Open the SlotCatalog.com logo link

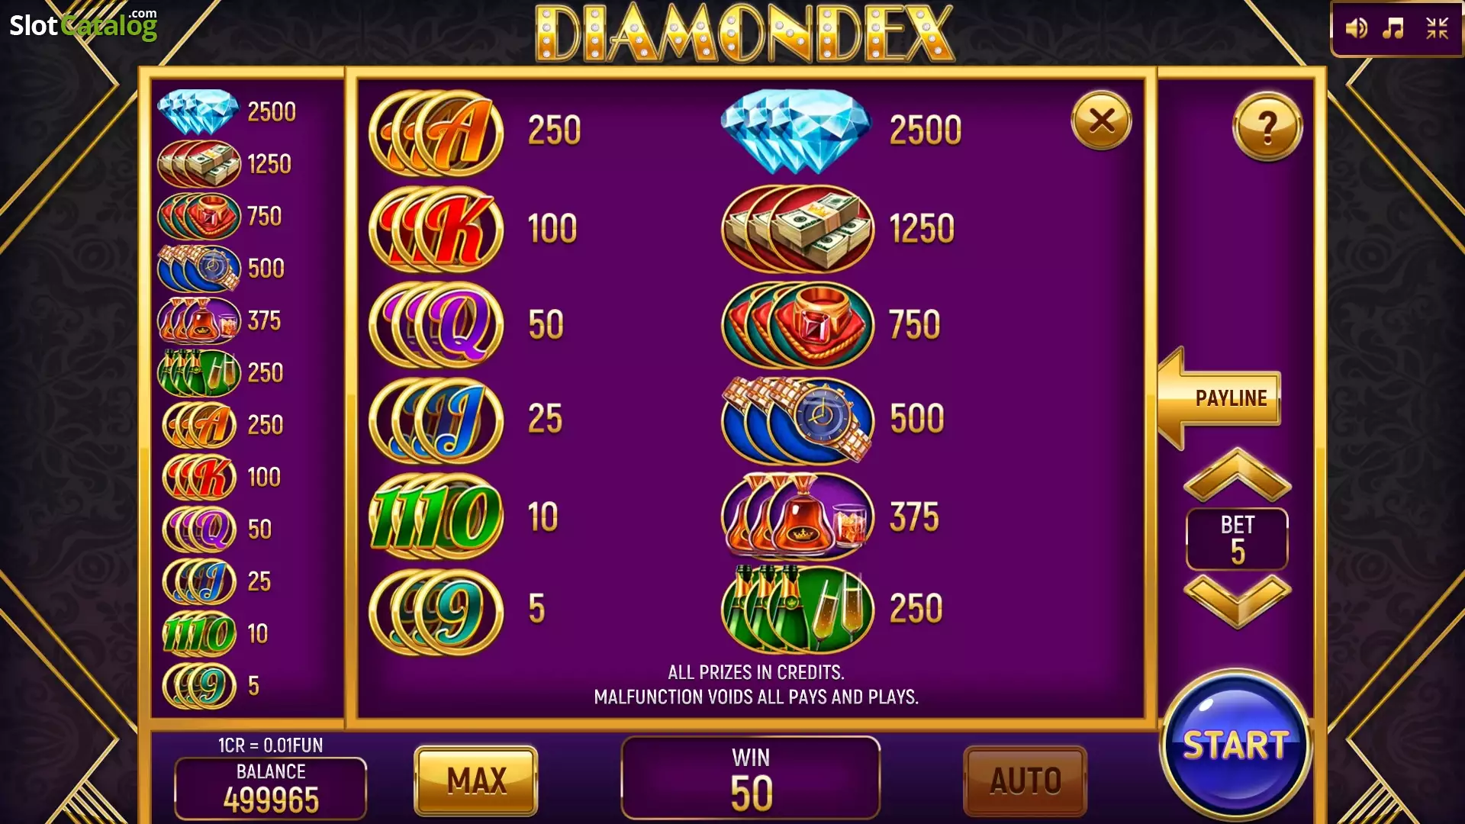pos(83,25)
